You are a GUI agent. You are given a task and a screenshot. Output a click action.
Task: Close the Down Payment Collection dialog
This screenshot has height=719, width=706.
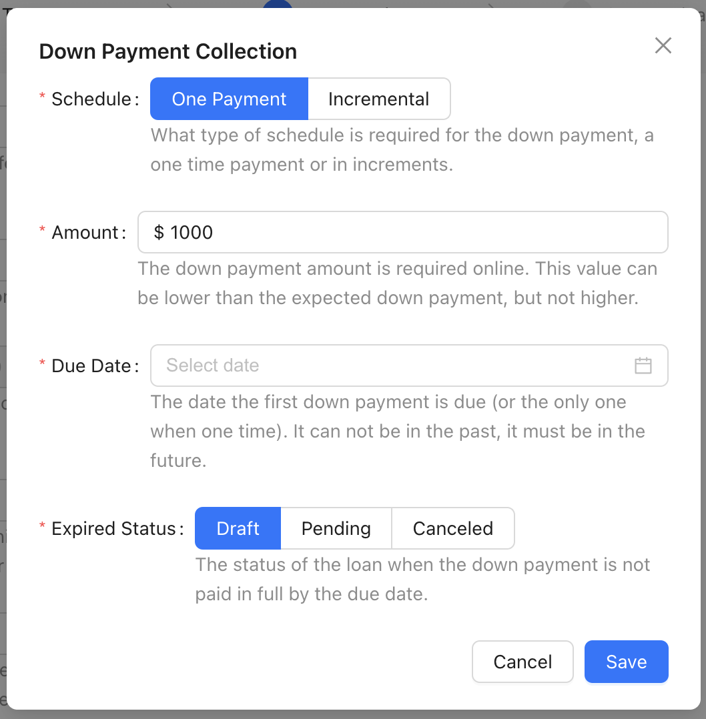[663, 45]
